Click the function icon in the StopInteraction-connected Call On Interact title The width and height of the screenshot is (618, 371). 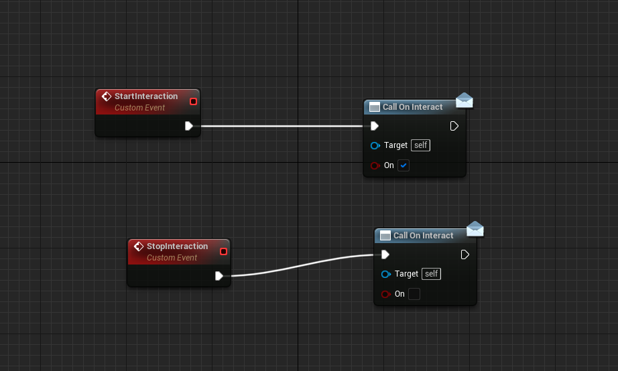coord(385,236)
